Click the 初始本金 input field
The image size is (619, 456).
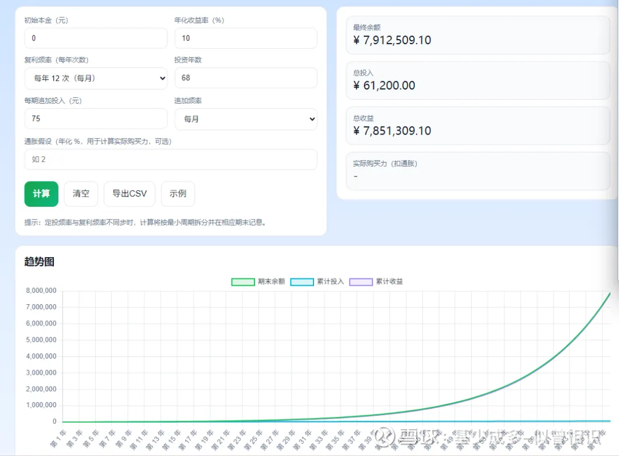(96, 38)
